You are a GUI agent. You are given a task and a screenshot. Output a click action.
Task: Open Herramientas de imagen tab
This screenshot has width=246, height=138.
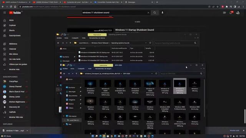coord(103,69)
